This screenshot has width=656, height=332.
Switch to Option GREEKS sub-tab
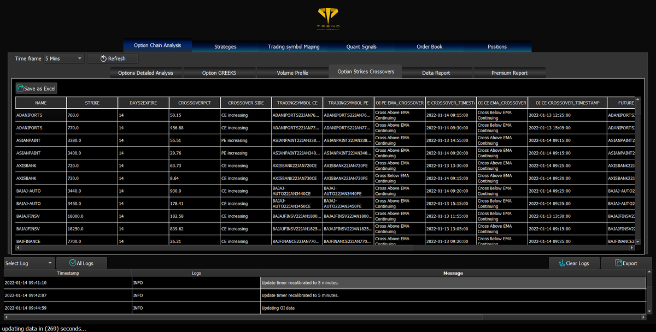[219, 73]
